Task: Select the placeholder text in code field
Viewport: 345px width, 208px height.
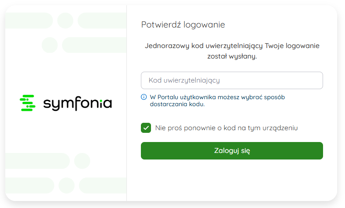Action: coord(184,80)
